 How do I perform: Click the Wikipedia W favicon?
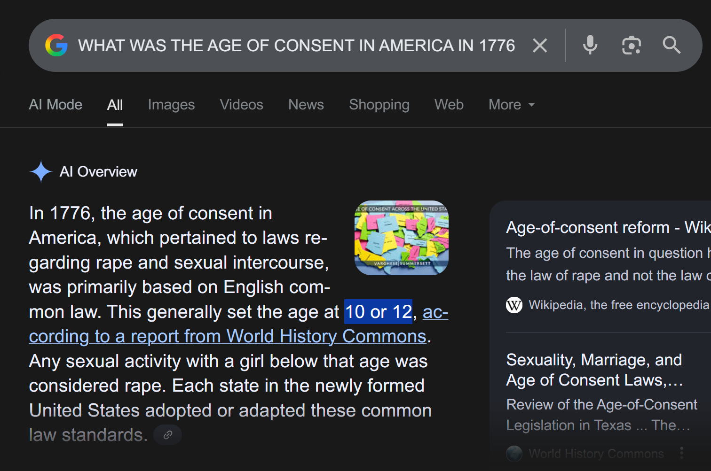click(514, 305)
